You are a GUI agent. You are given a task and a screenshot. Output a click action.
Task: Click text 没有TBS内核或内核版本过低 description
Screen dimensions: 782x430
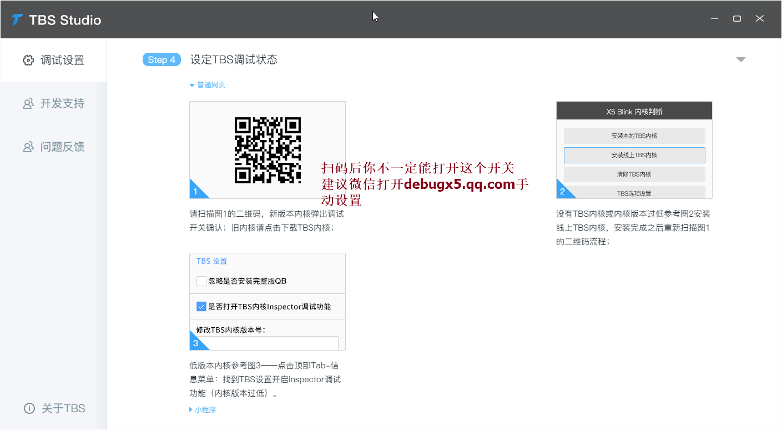[633, 228]
